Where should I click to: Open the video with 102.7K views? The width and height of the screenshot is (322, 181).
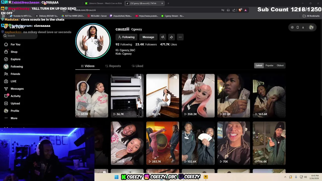(x=163, y=96)
